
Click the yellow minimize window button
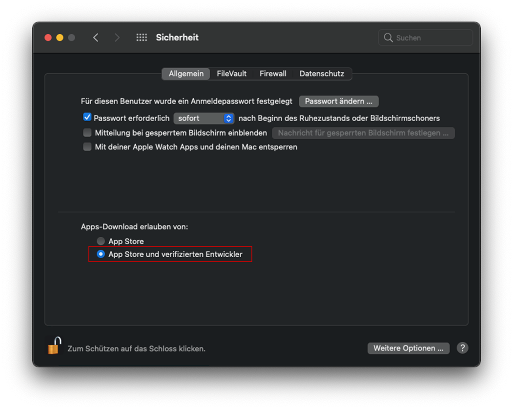point(60,38)
